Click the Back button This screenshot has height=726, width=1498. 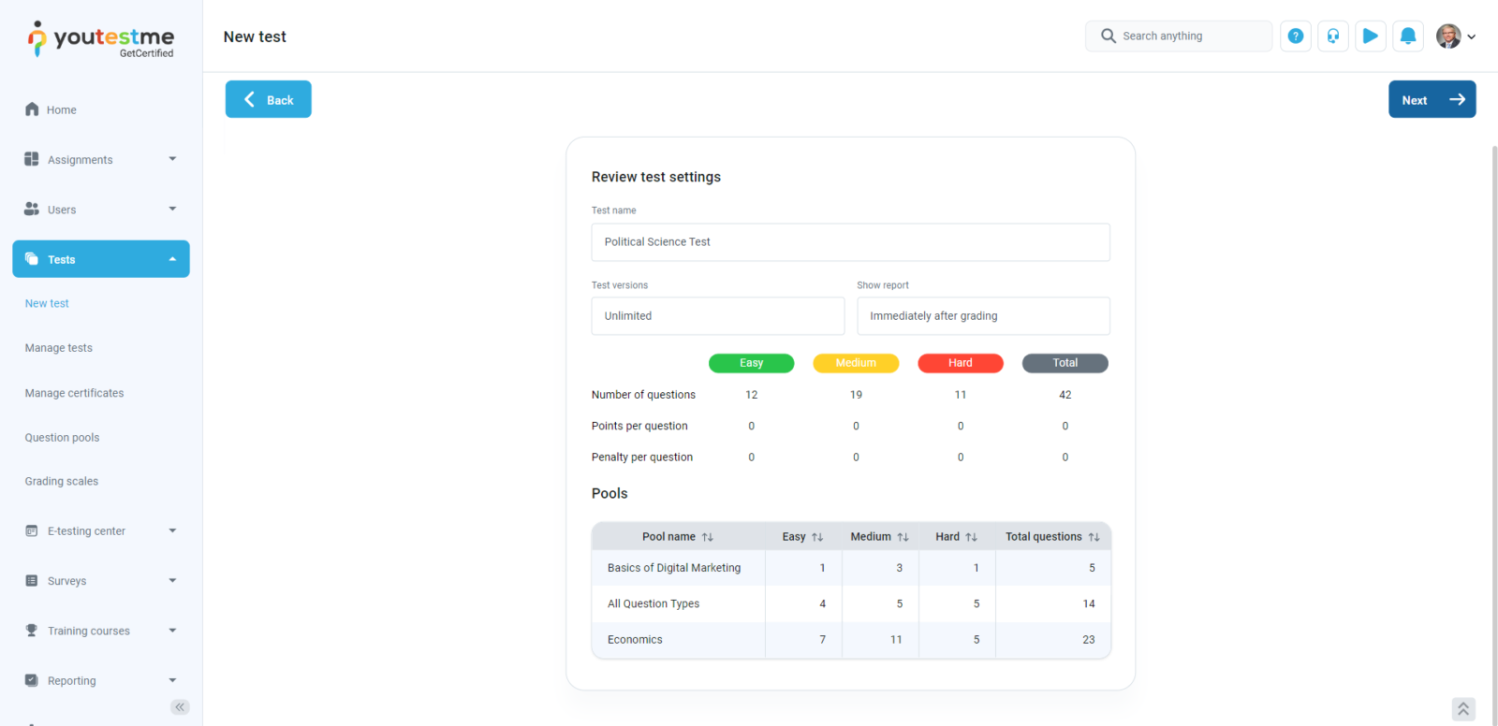click(x=268, y=99)
